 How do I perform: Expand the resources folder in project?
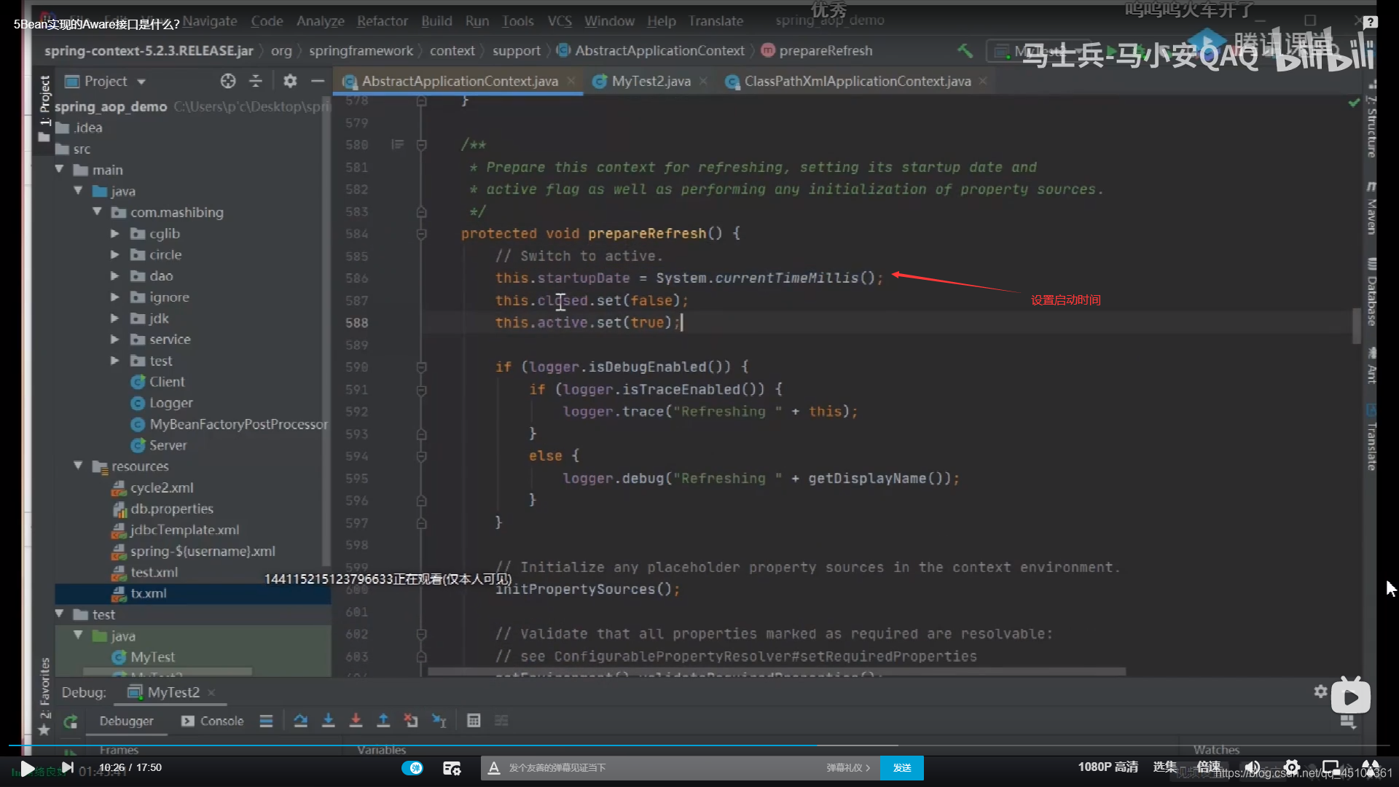pos(78,466)
